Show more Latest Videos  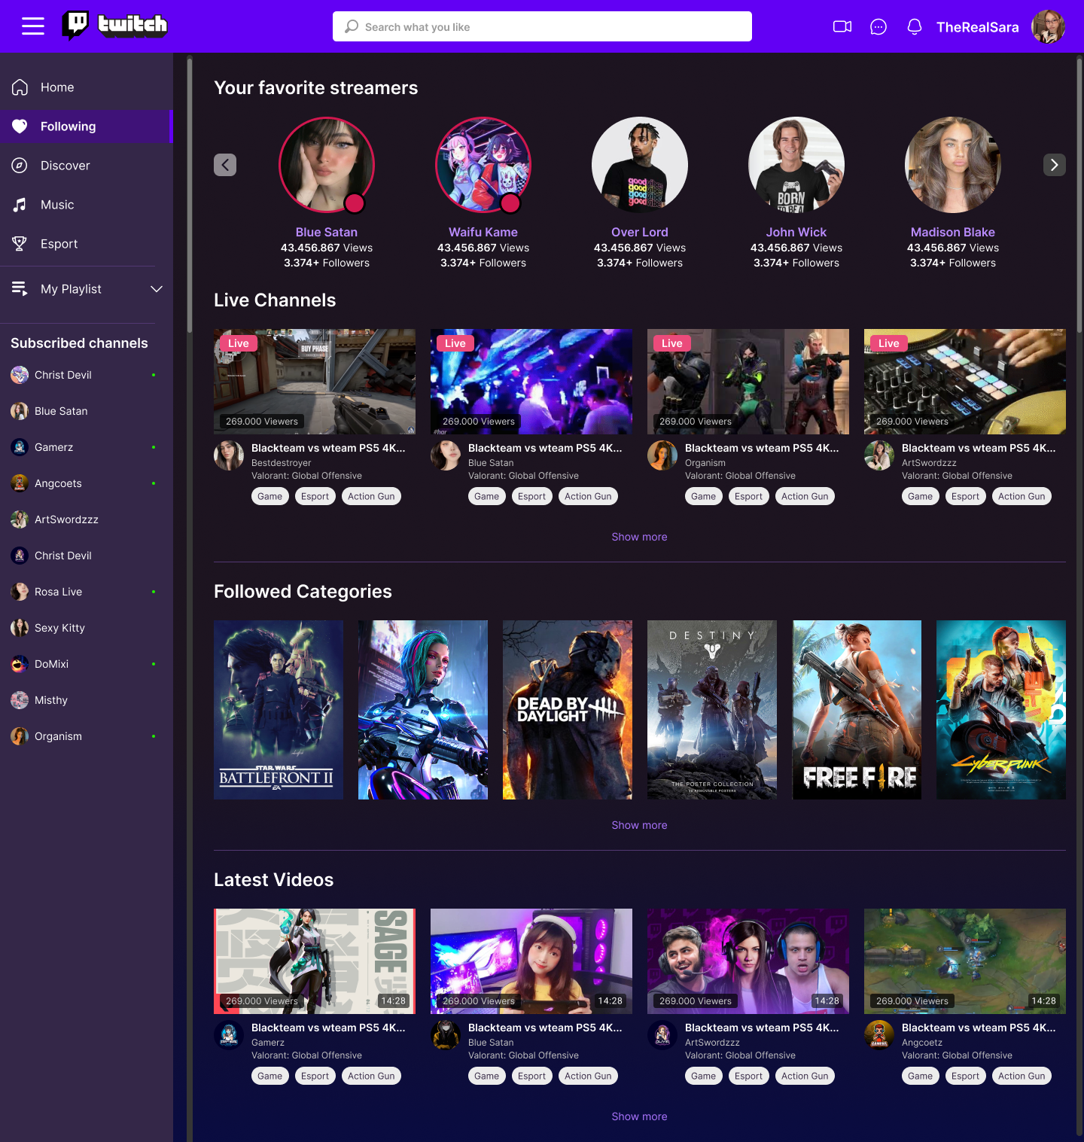tap(639, 1116)
